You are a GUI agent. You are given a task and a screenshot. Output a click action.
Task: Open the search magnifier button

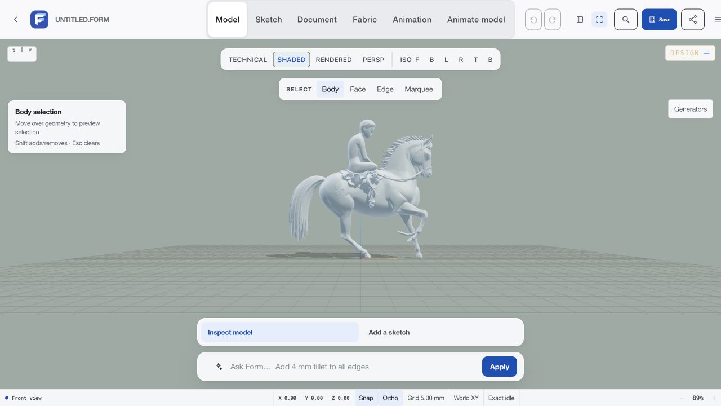tap(626, 19)
